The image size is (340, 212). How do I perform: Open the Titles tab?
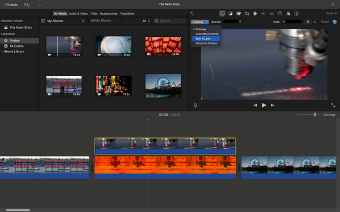click(x=94, y=14)
